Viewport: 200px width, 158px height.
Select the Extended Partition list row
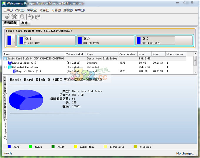click(95, 67)
